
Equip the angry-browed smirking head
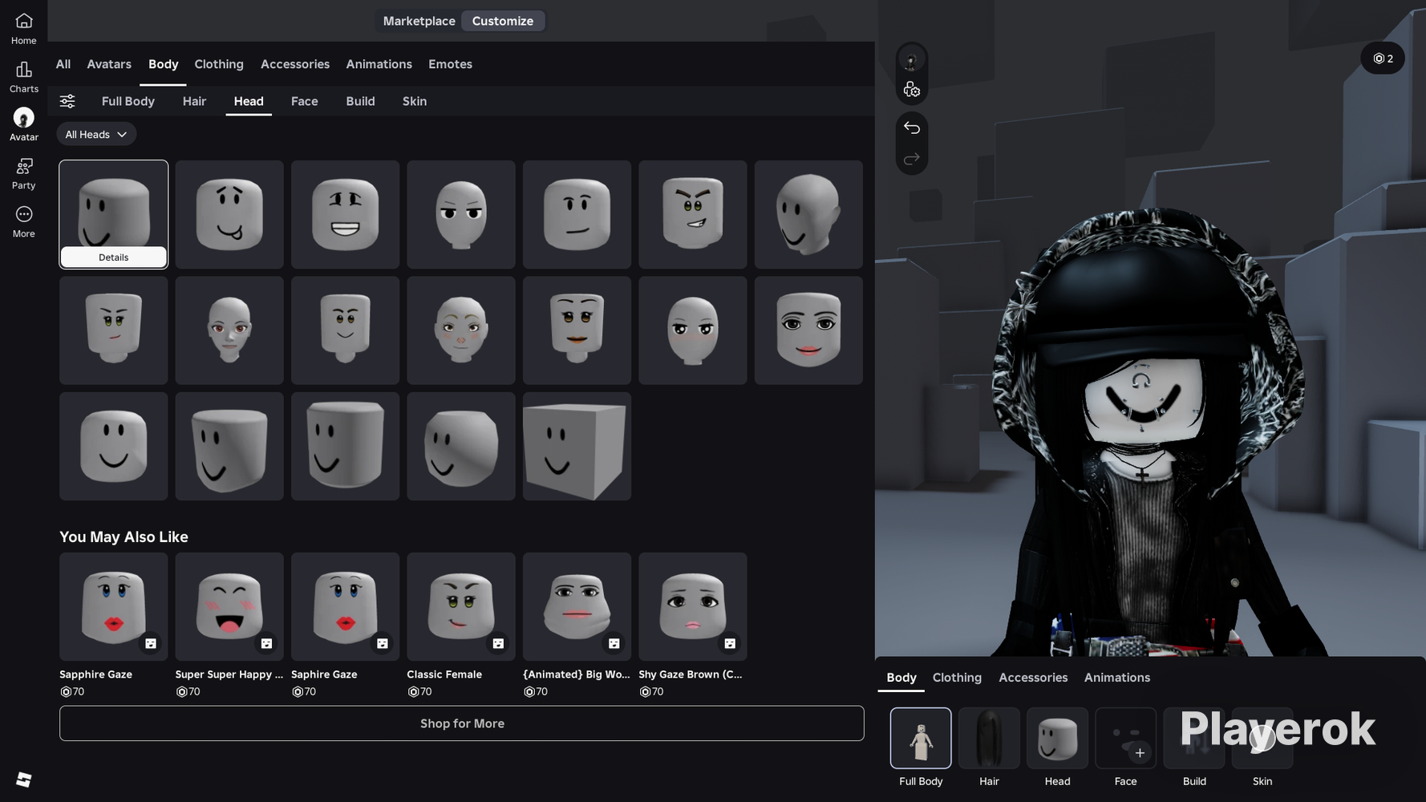[x=693, y=214]
